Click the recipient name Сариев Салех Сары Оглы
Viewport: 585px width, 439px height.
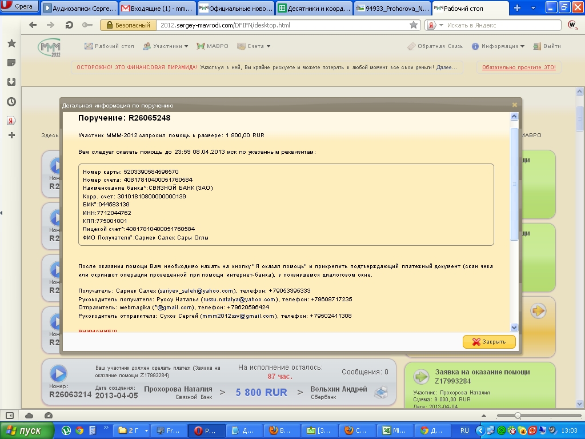coord(171,237)
